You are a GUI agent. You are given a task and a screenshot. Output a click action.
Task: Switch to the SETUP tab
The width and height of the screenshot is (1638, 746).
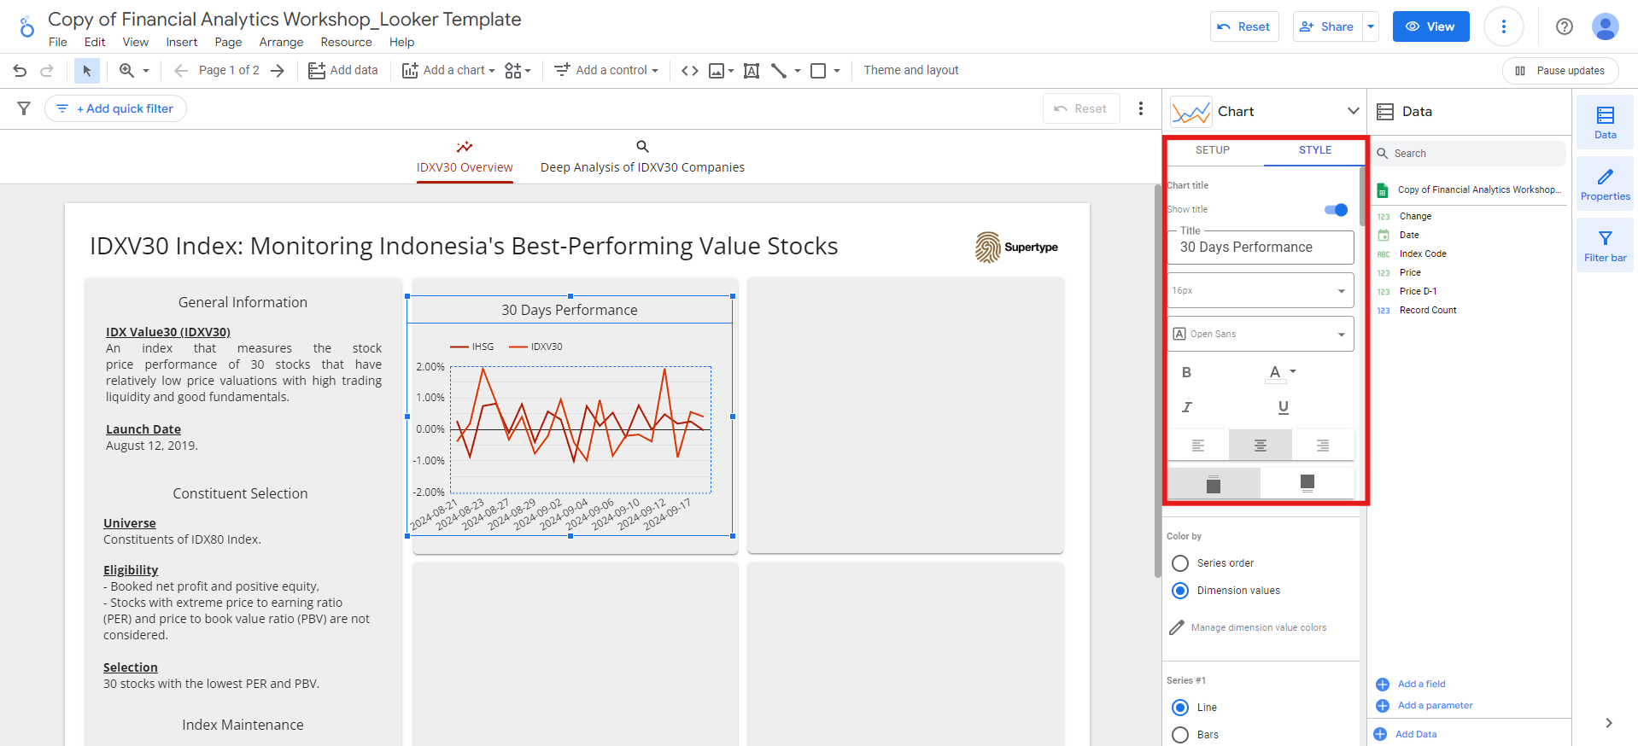pos(1213,150)
